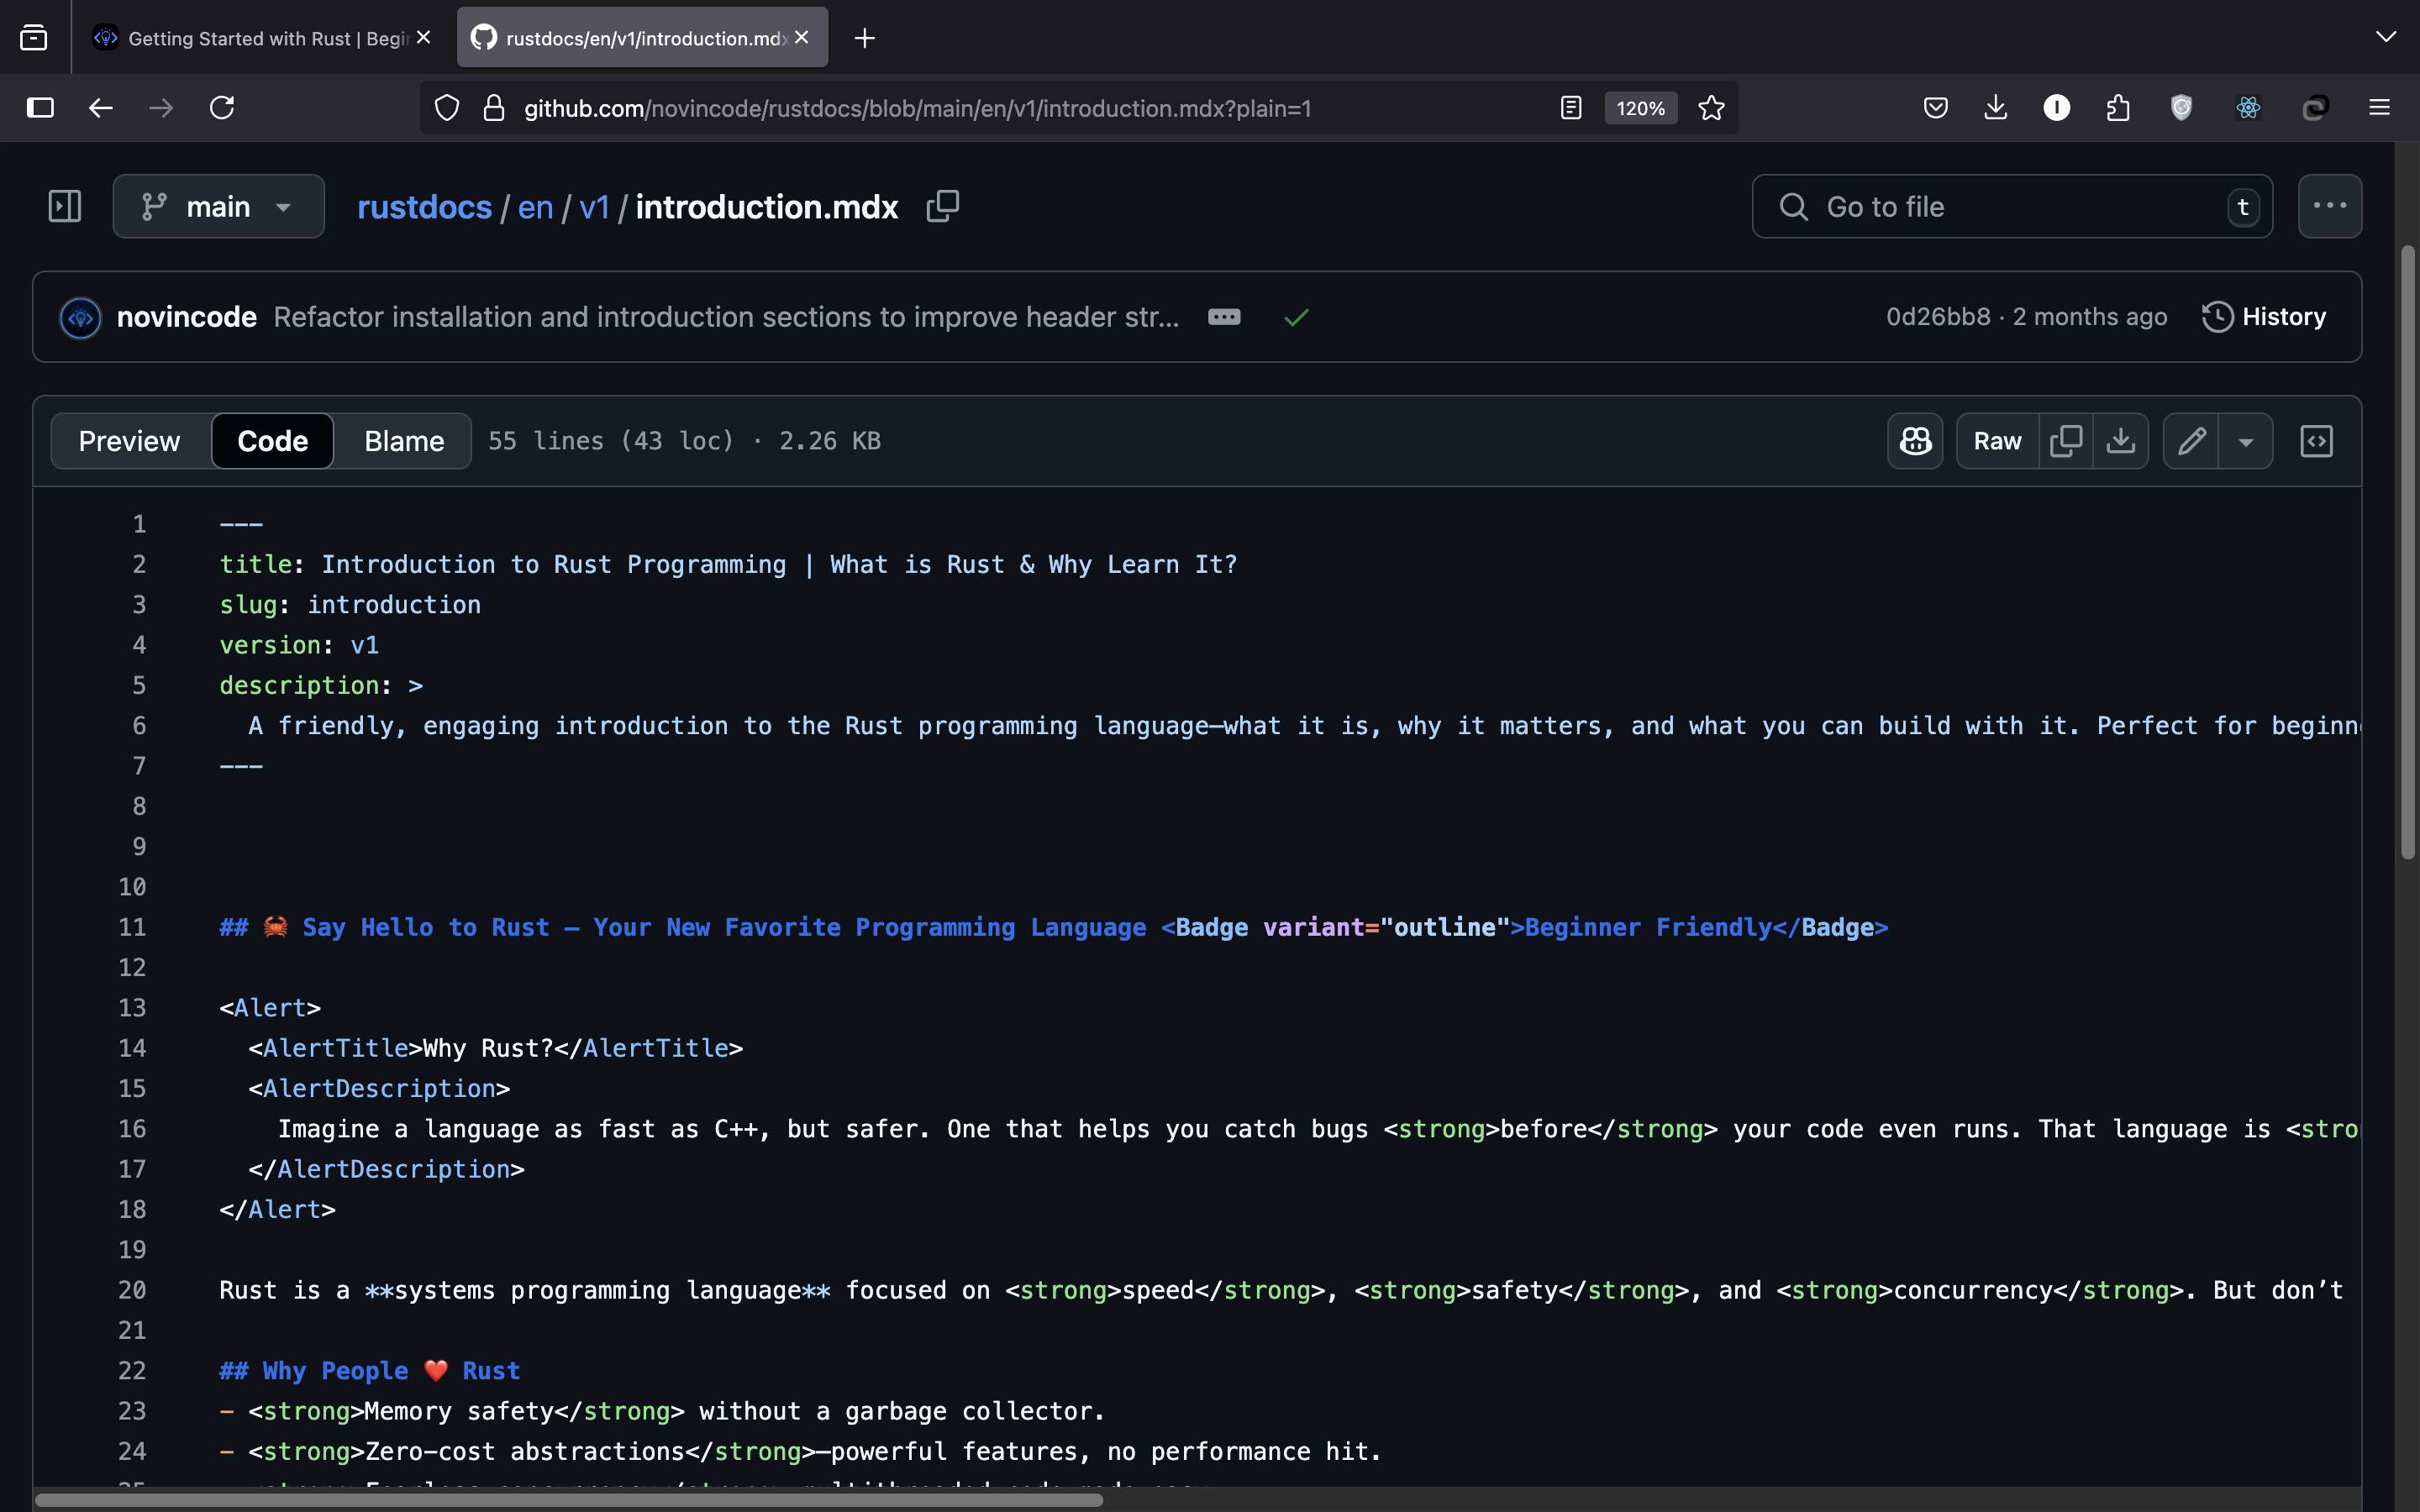Viewport: 2420px width, 1512px height.
Task: Bookmark this page with star icon
Action: coord(1711,108)
